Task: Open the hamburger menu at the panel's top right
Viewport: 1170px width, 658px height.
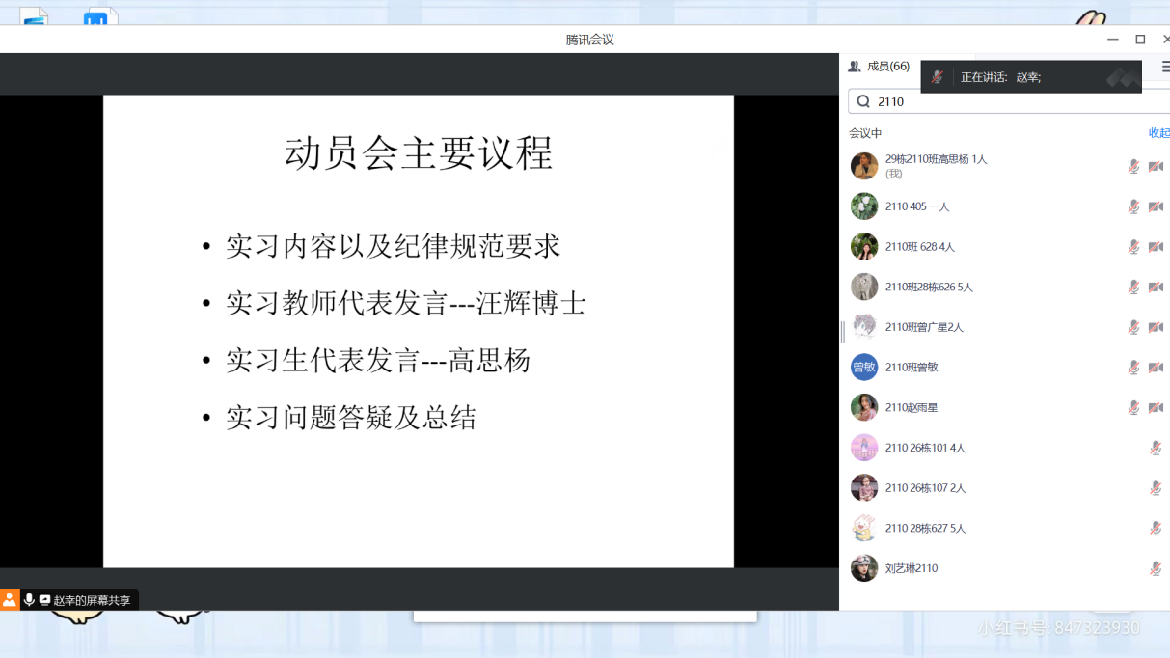Action: tap(1165, 67)
